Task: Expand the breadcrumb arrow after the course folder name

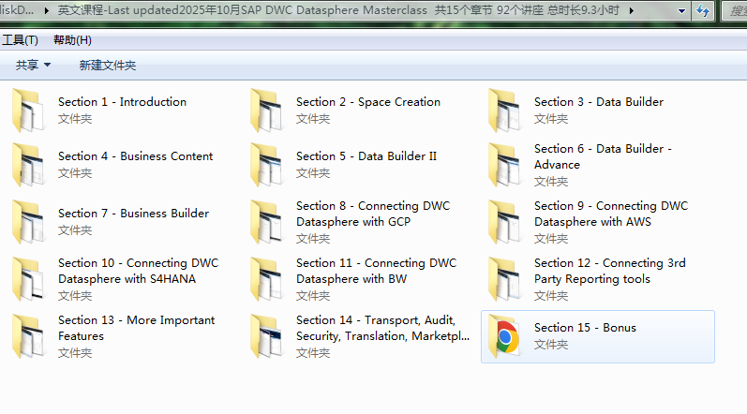Action: point(632,11)
